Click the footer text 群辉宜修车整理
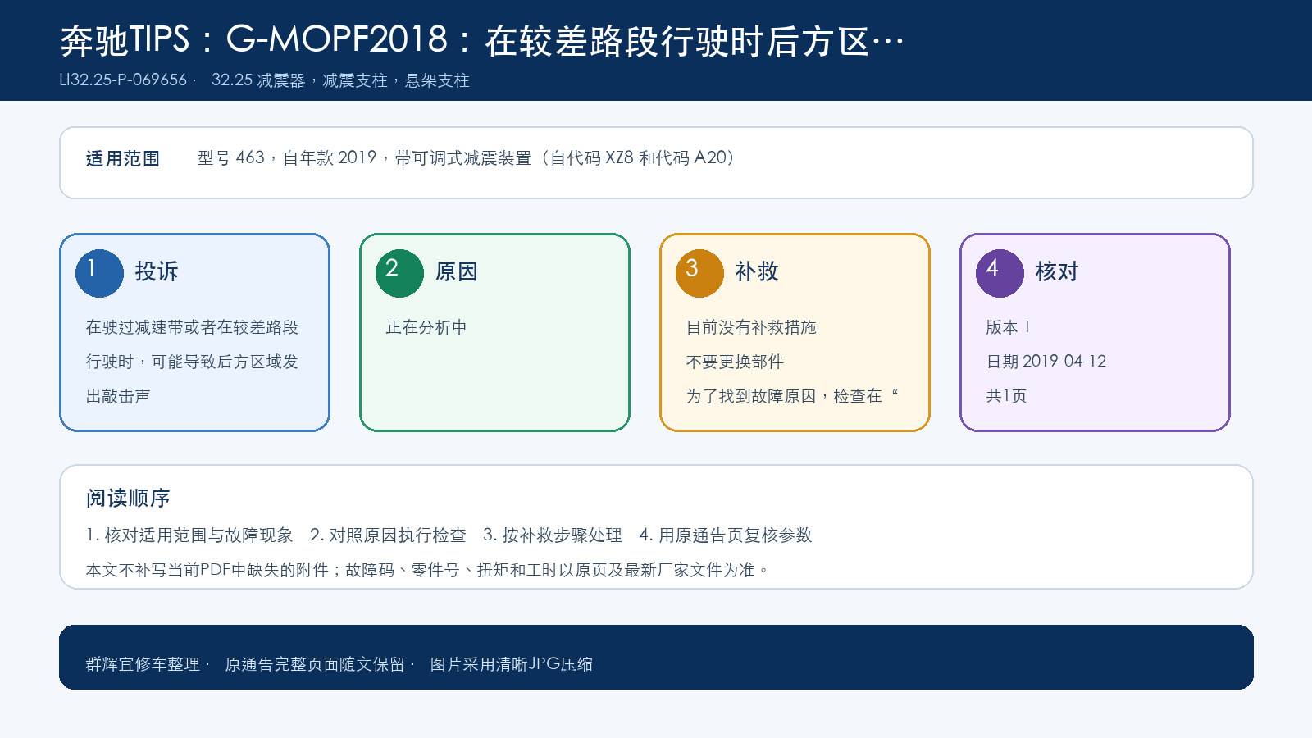 click(x=143, y=664)
